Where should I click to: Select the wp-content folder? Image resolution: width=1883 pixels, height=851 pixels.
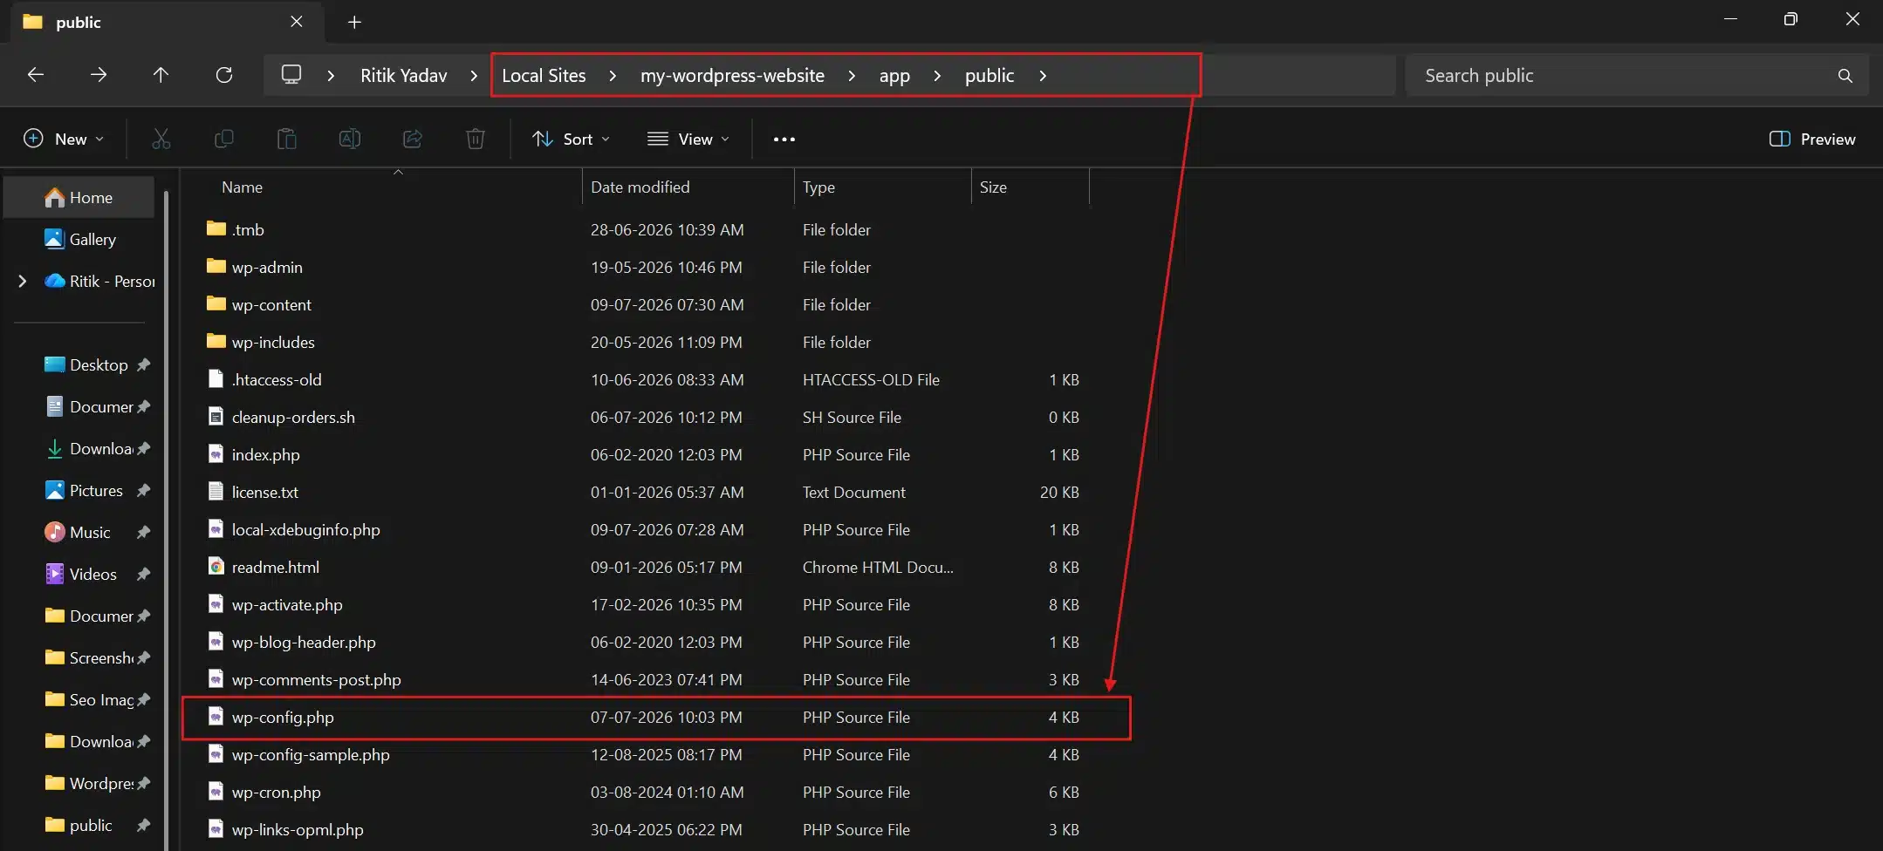pos(258,304)
